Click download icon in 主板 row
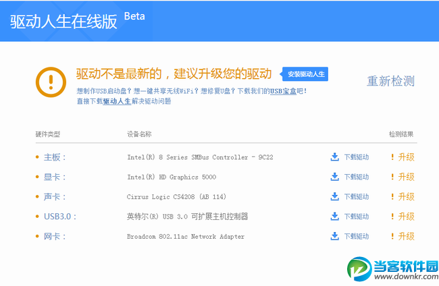 tap(334, 157)
